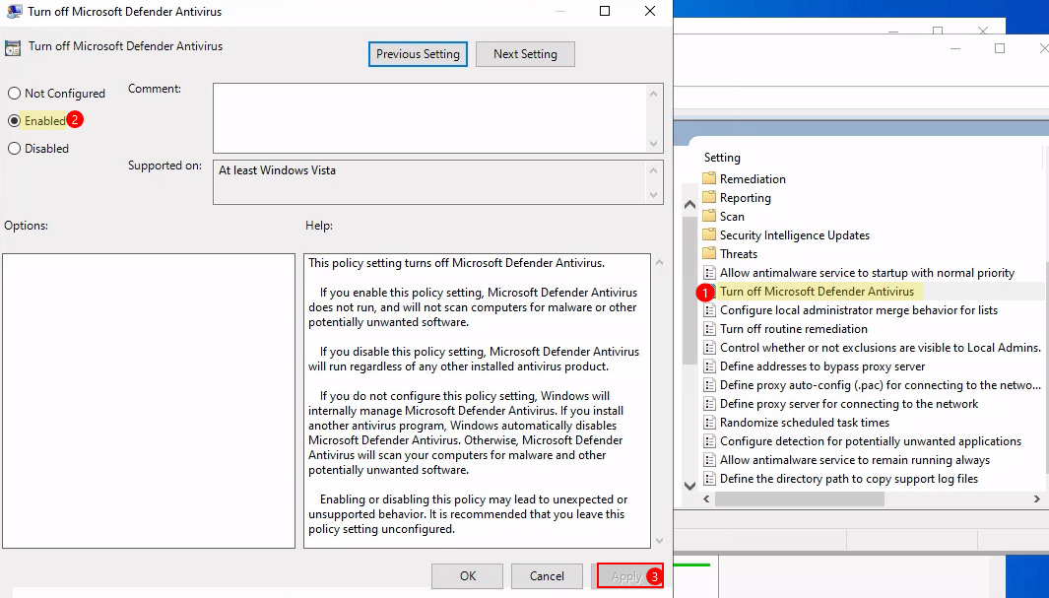Click the Apply button

[x=626, y=576]
